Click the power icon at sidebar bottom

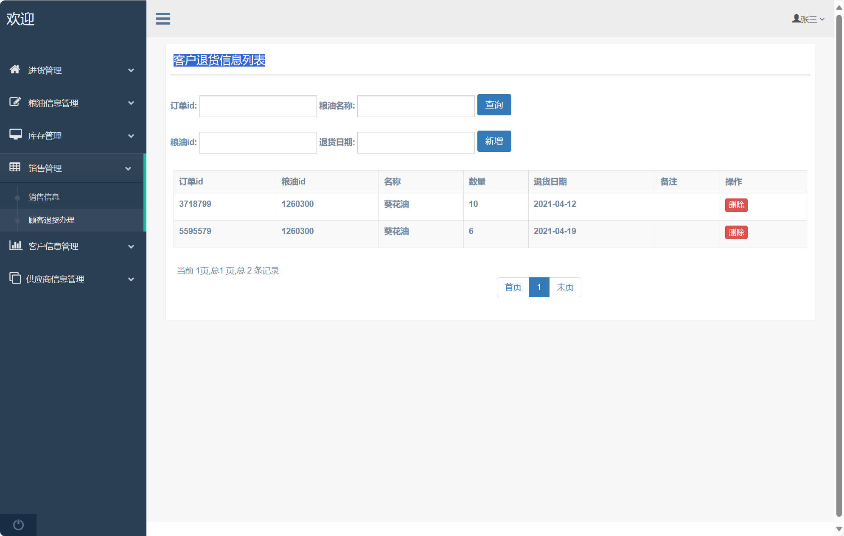pyautogui.click(x=18, y=525)
